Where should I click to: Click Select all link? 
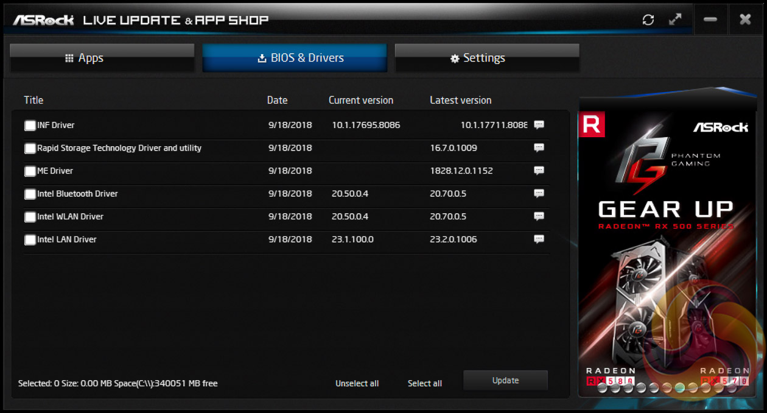[425, 383]
